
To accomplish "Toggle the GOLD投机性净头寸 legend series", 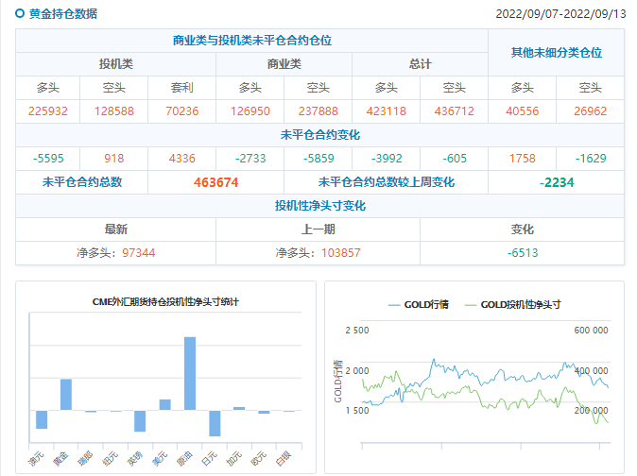I will coord(509,305).
